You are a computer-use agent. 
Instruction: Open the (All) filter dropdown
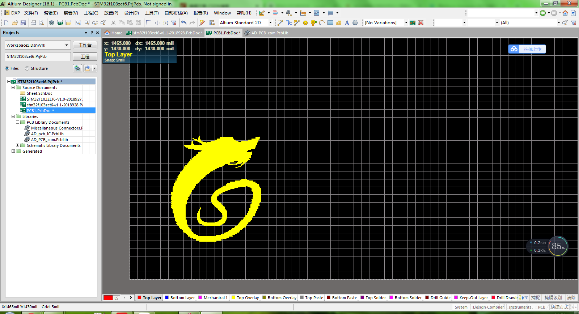[559, 23]
